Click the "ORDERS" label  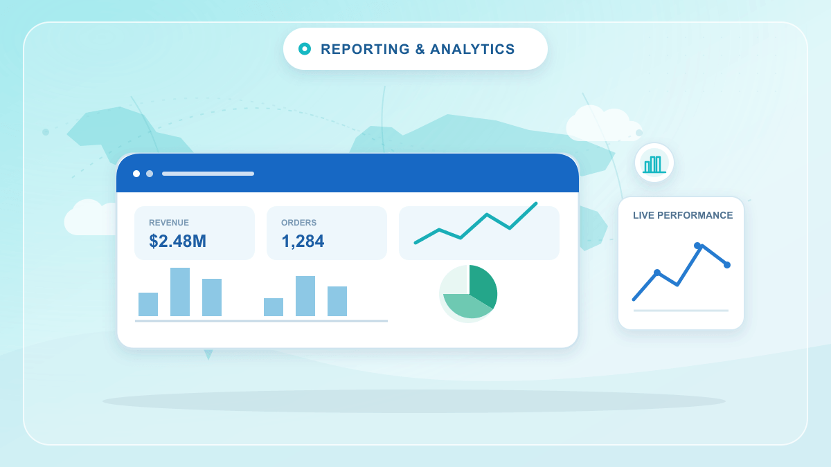[x=299, y=223]
